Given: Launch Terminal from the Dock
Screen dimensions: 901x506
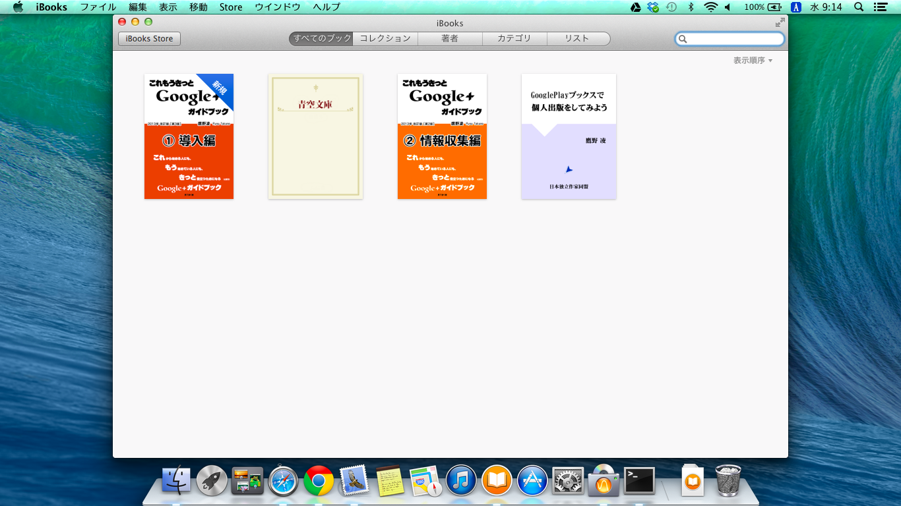Looking at the screenshot, I should [640, 481].
